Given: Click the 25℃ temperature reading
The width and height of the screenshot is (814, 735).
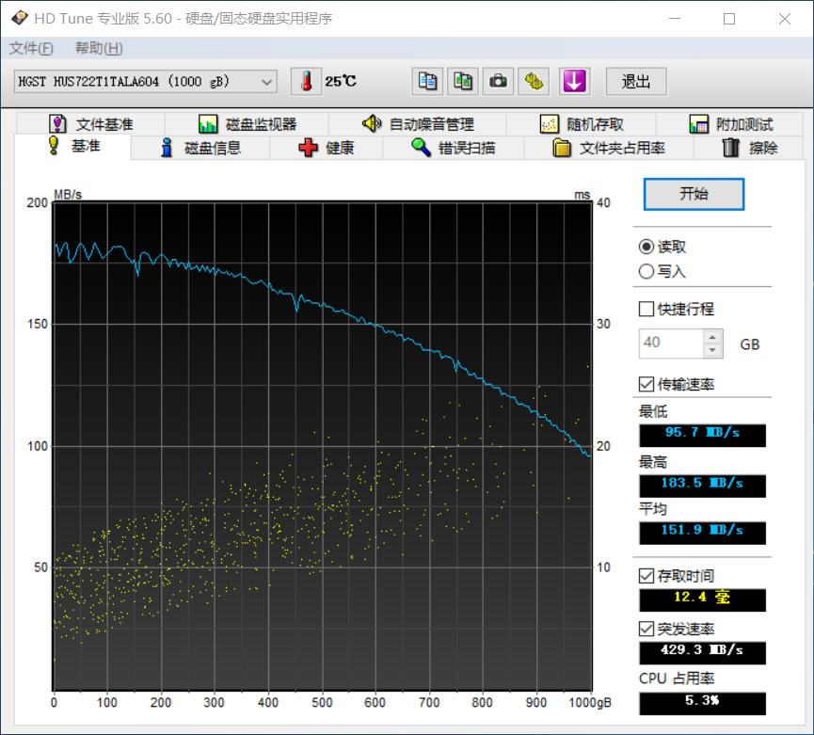Looking at the screenshot, I should tap(341, 82).
